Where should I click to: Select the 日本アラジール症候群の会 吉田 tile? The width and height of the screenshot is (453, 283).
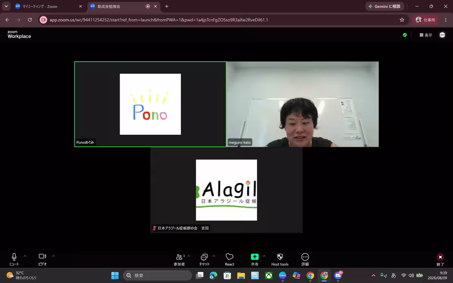point(226,190)
